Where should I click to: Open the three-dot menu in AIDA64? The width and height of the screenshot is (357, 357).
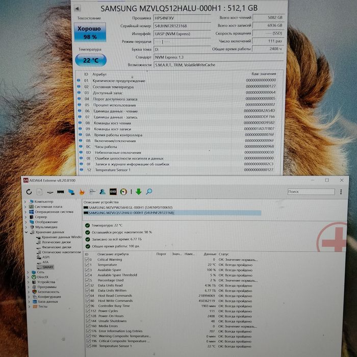pos(341,192)
